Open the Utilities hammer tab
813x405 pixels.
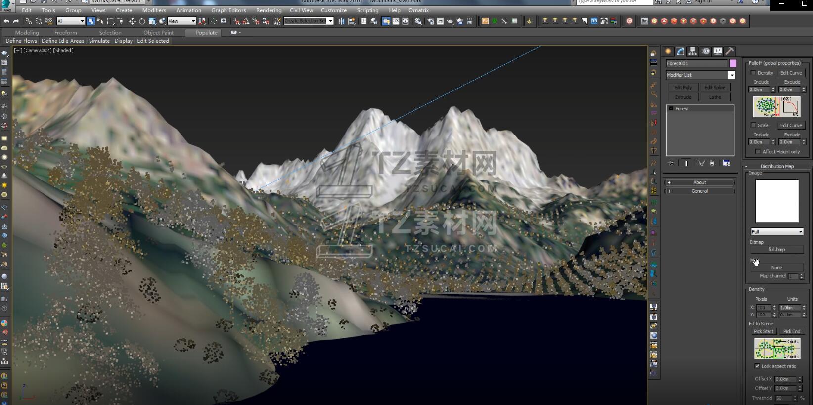[729, 51]
